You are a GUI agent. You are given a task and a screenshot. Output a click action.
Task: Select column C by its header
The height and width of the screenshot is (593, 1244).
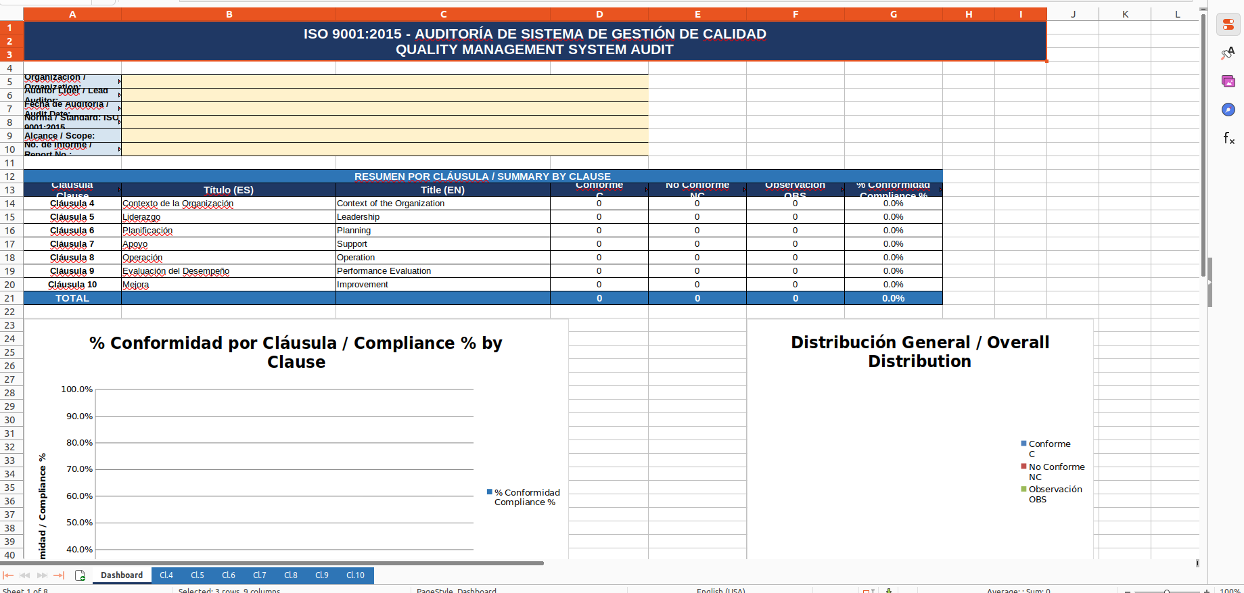[x=443, y=14]
